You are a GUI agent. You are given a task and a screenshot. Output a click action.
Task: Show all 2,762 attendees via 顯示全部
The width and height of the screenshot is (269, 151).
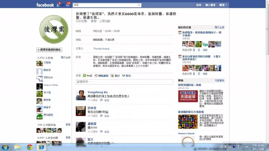[x=65, y=58]
